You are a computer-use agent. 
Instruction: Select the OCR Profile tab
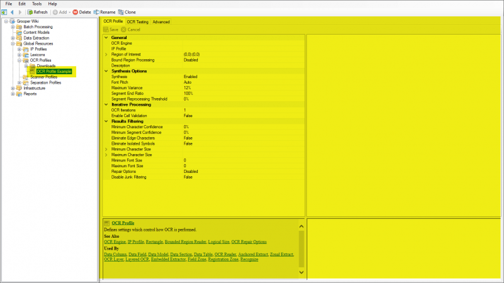point(113,21)
